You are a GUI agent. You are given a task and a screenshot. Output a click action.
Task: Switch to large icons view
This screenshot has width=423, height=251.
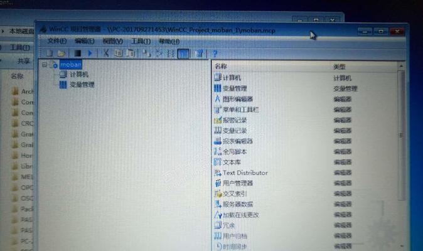point(146,53)
